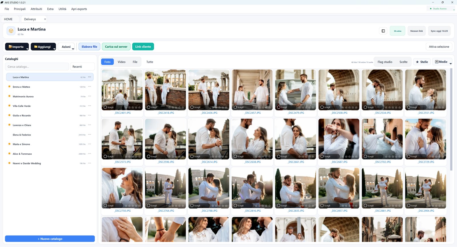The height and width of the screenshot is (247, 457).
Task: Expand the Importa dropdown arrow
Action: click(27, 49)
